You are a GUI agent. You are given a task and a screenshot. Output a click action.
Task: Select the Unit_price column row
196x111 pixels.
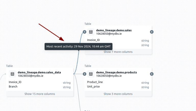[x=93, y=87]
